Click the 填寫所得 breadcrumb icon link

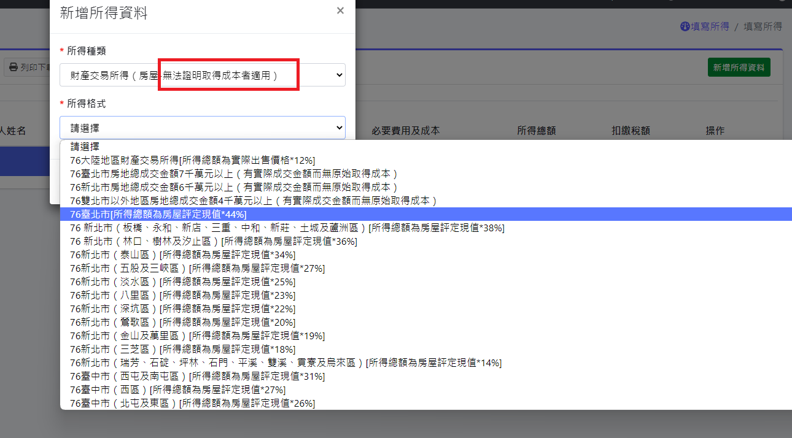(704, 26)
